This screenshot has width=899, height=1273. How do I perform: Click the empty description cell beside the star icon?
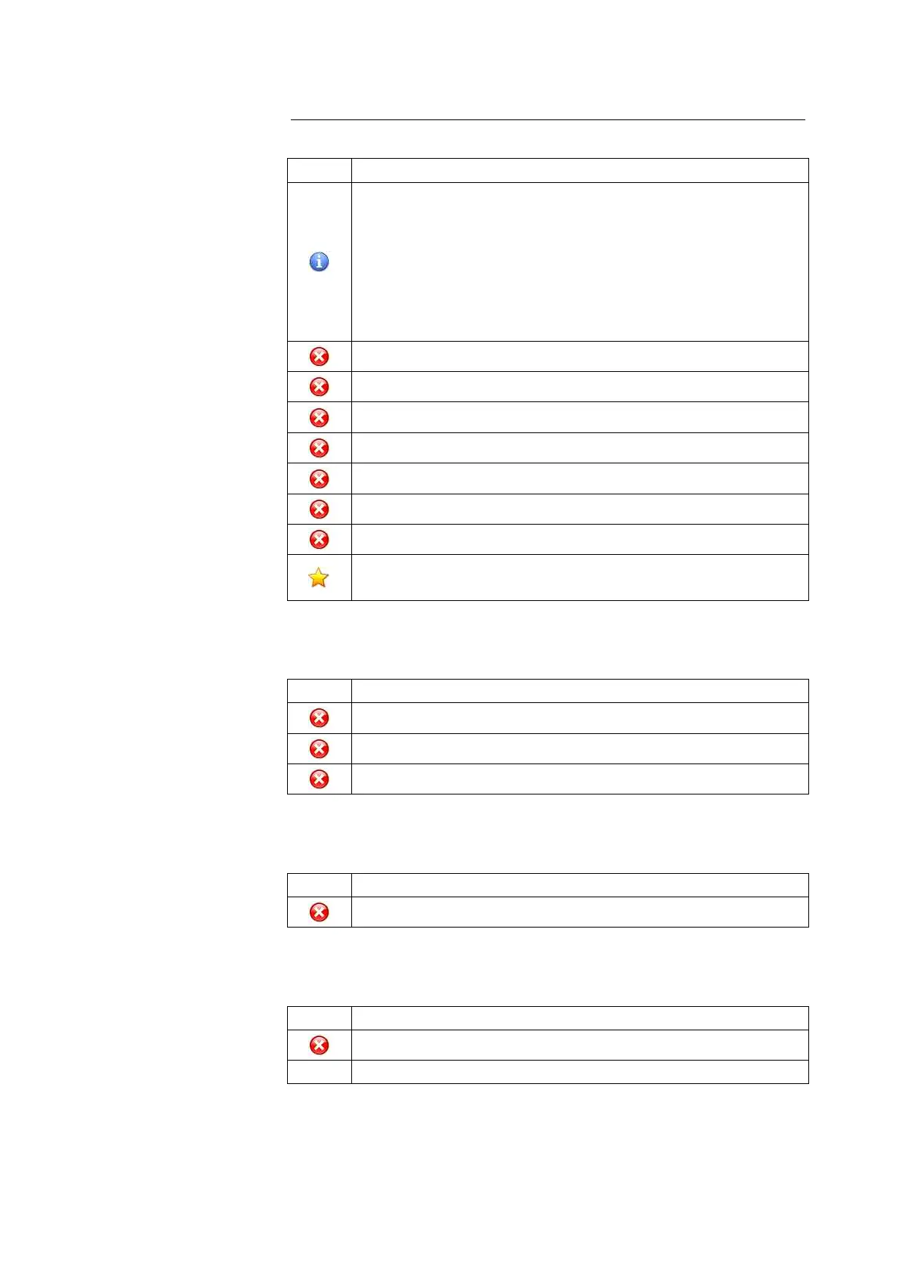(x=579, y=578)
